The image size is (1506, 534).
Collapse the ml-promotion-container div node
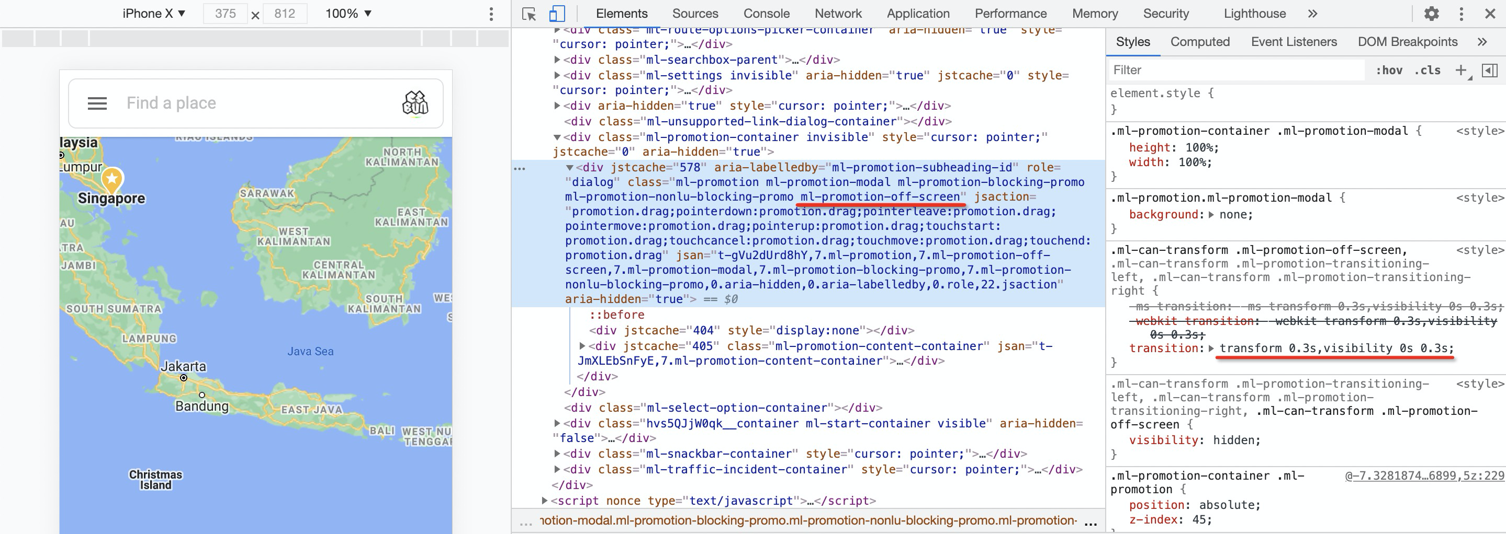557,137
